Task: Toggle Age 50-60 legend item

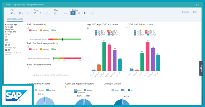Action: (100, 35)
